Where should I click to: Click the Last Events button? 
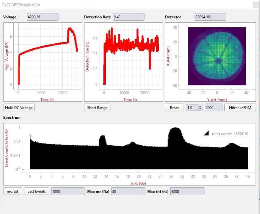37,192
